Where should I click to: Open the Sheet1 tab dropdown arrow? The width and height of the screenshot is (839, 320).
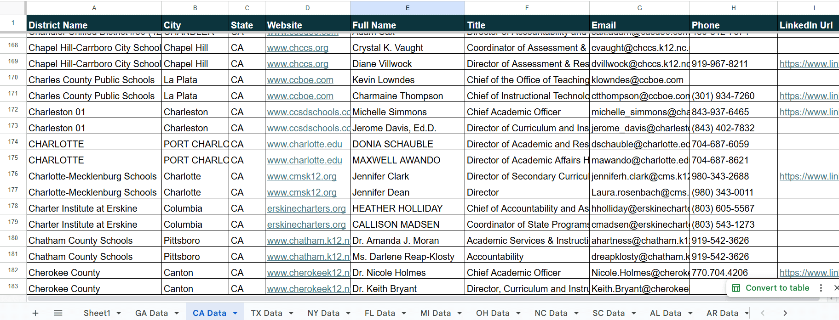119,313
